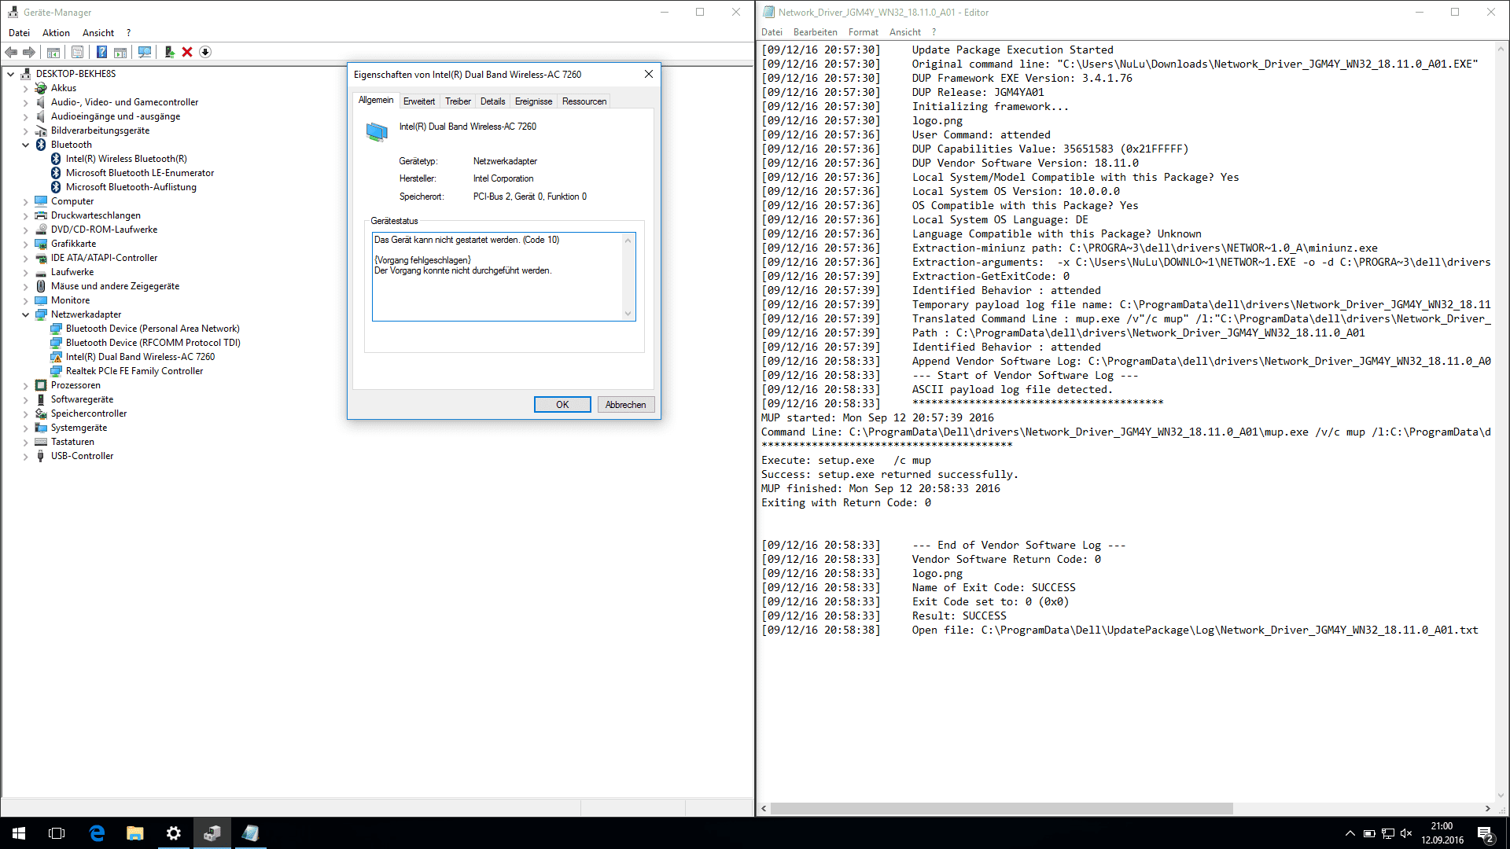1510x849 pixels.
Task: Click the Editor horizontal scrollbar thumb
Action: [1001, 808]
